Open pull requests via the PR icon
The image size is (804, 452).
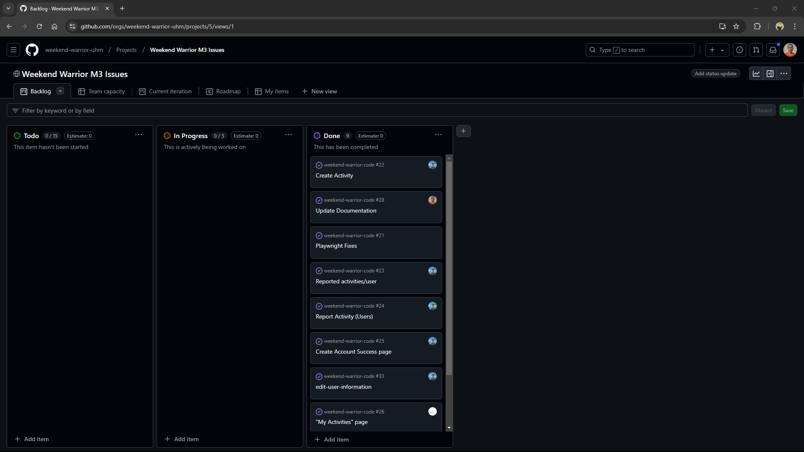[756, 50]
